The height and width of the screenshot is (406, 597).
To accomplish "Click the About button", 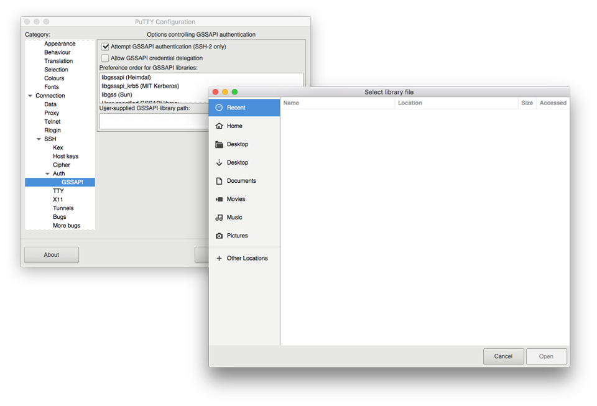I will [51, 255].
